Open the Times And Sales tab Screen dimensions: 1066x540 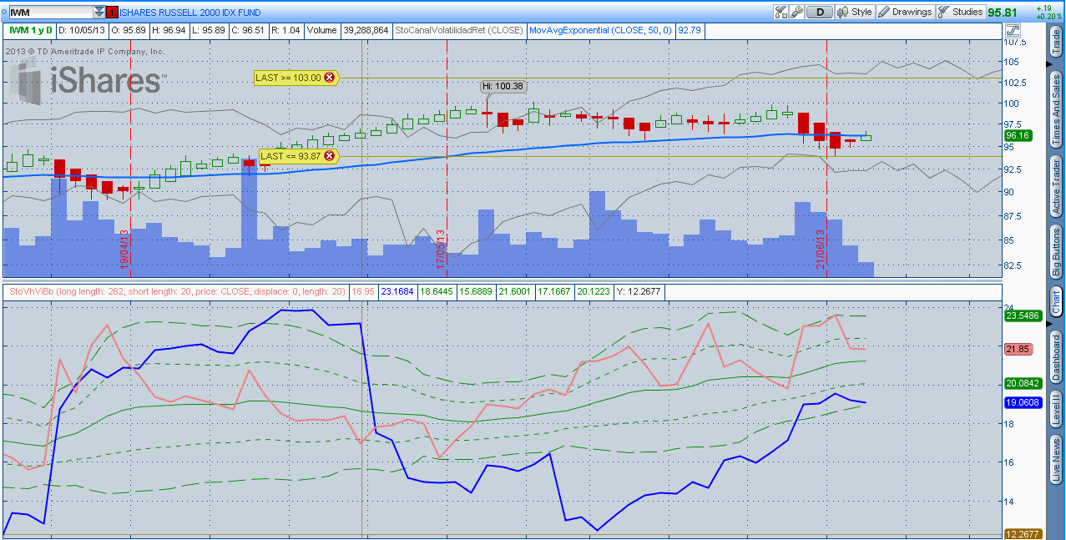click(1056, 110)
